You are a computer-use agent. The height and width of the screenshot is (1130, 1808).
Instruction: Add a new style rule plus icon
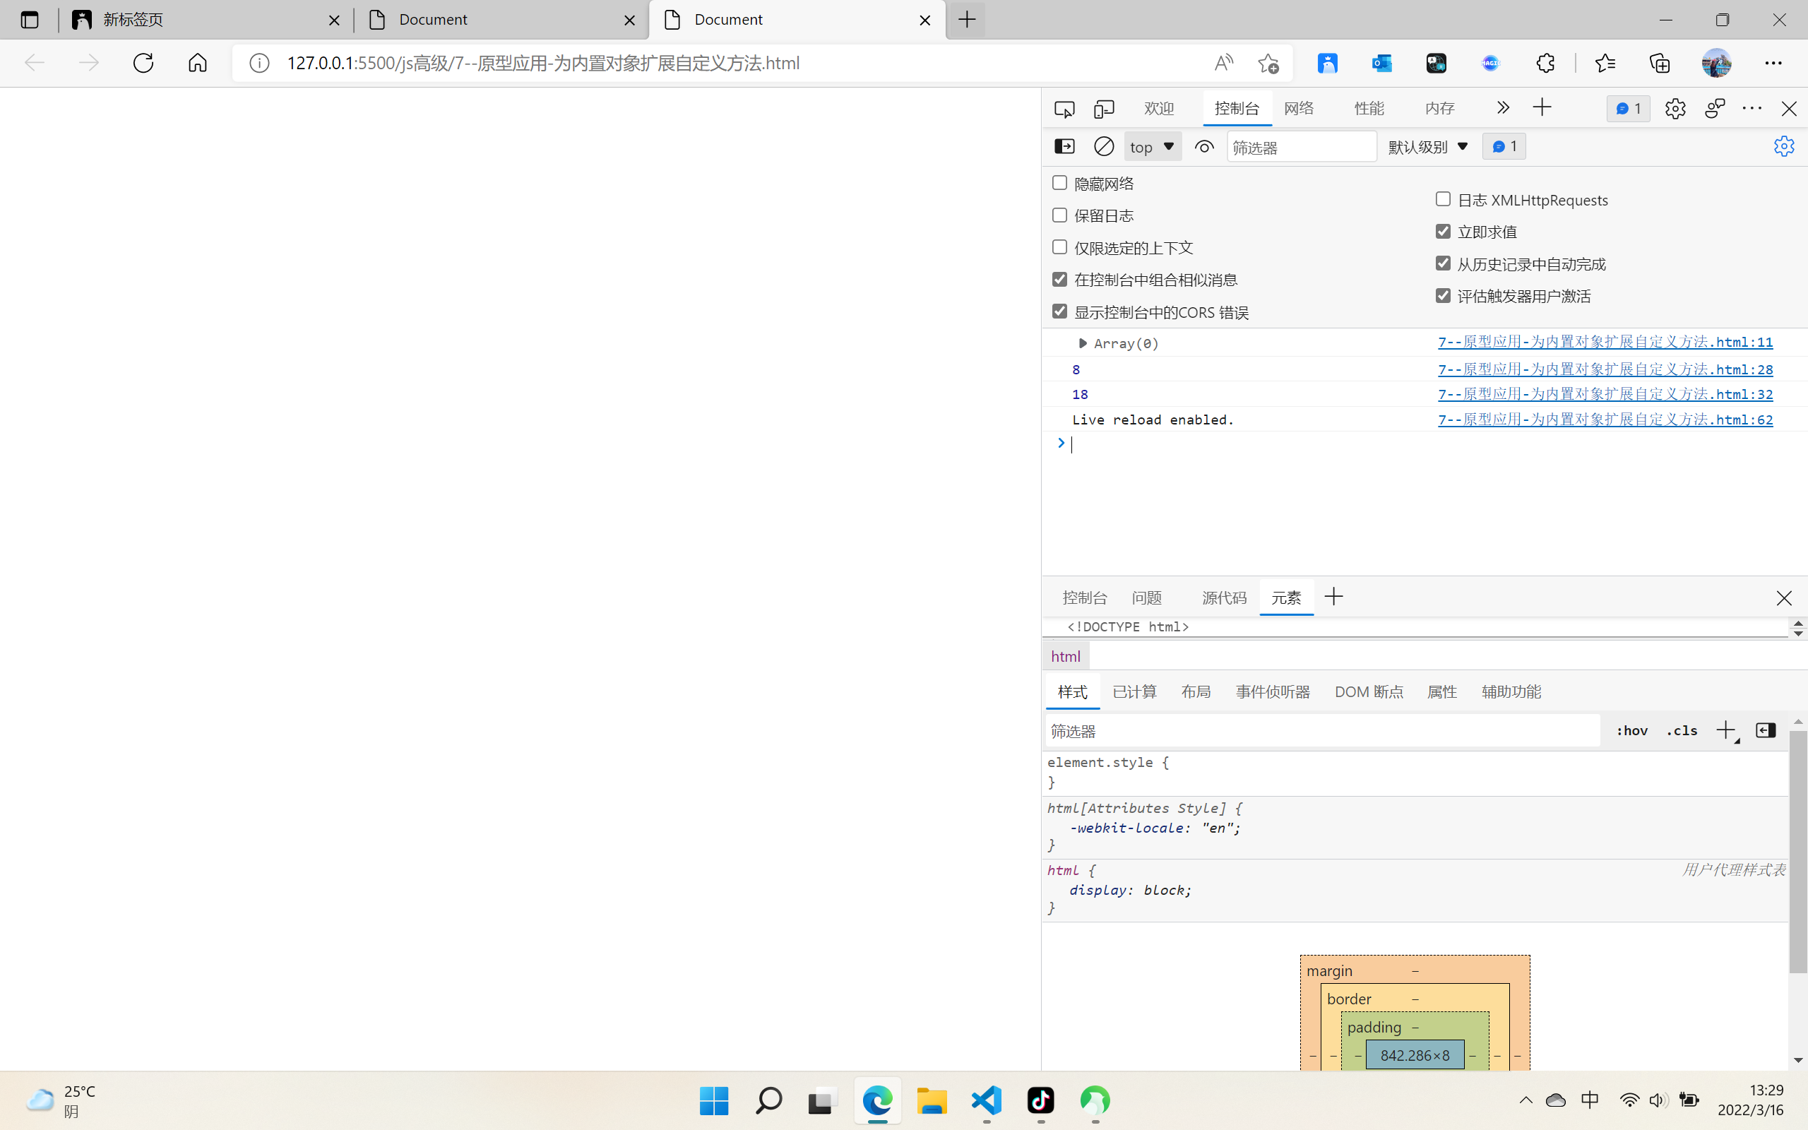point(1725,730)
